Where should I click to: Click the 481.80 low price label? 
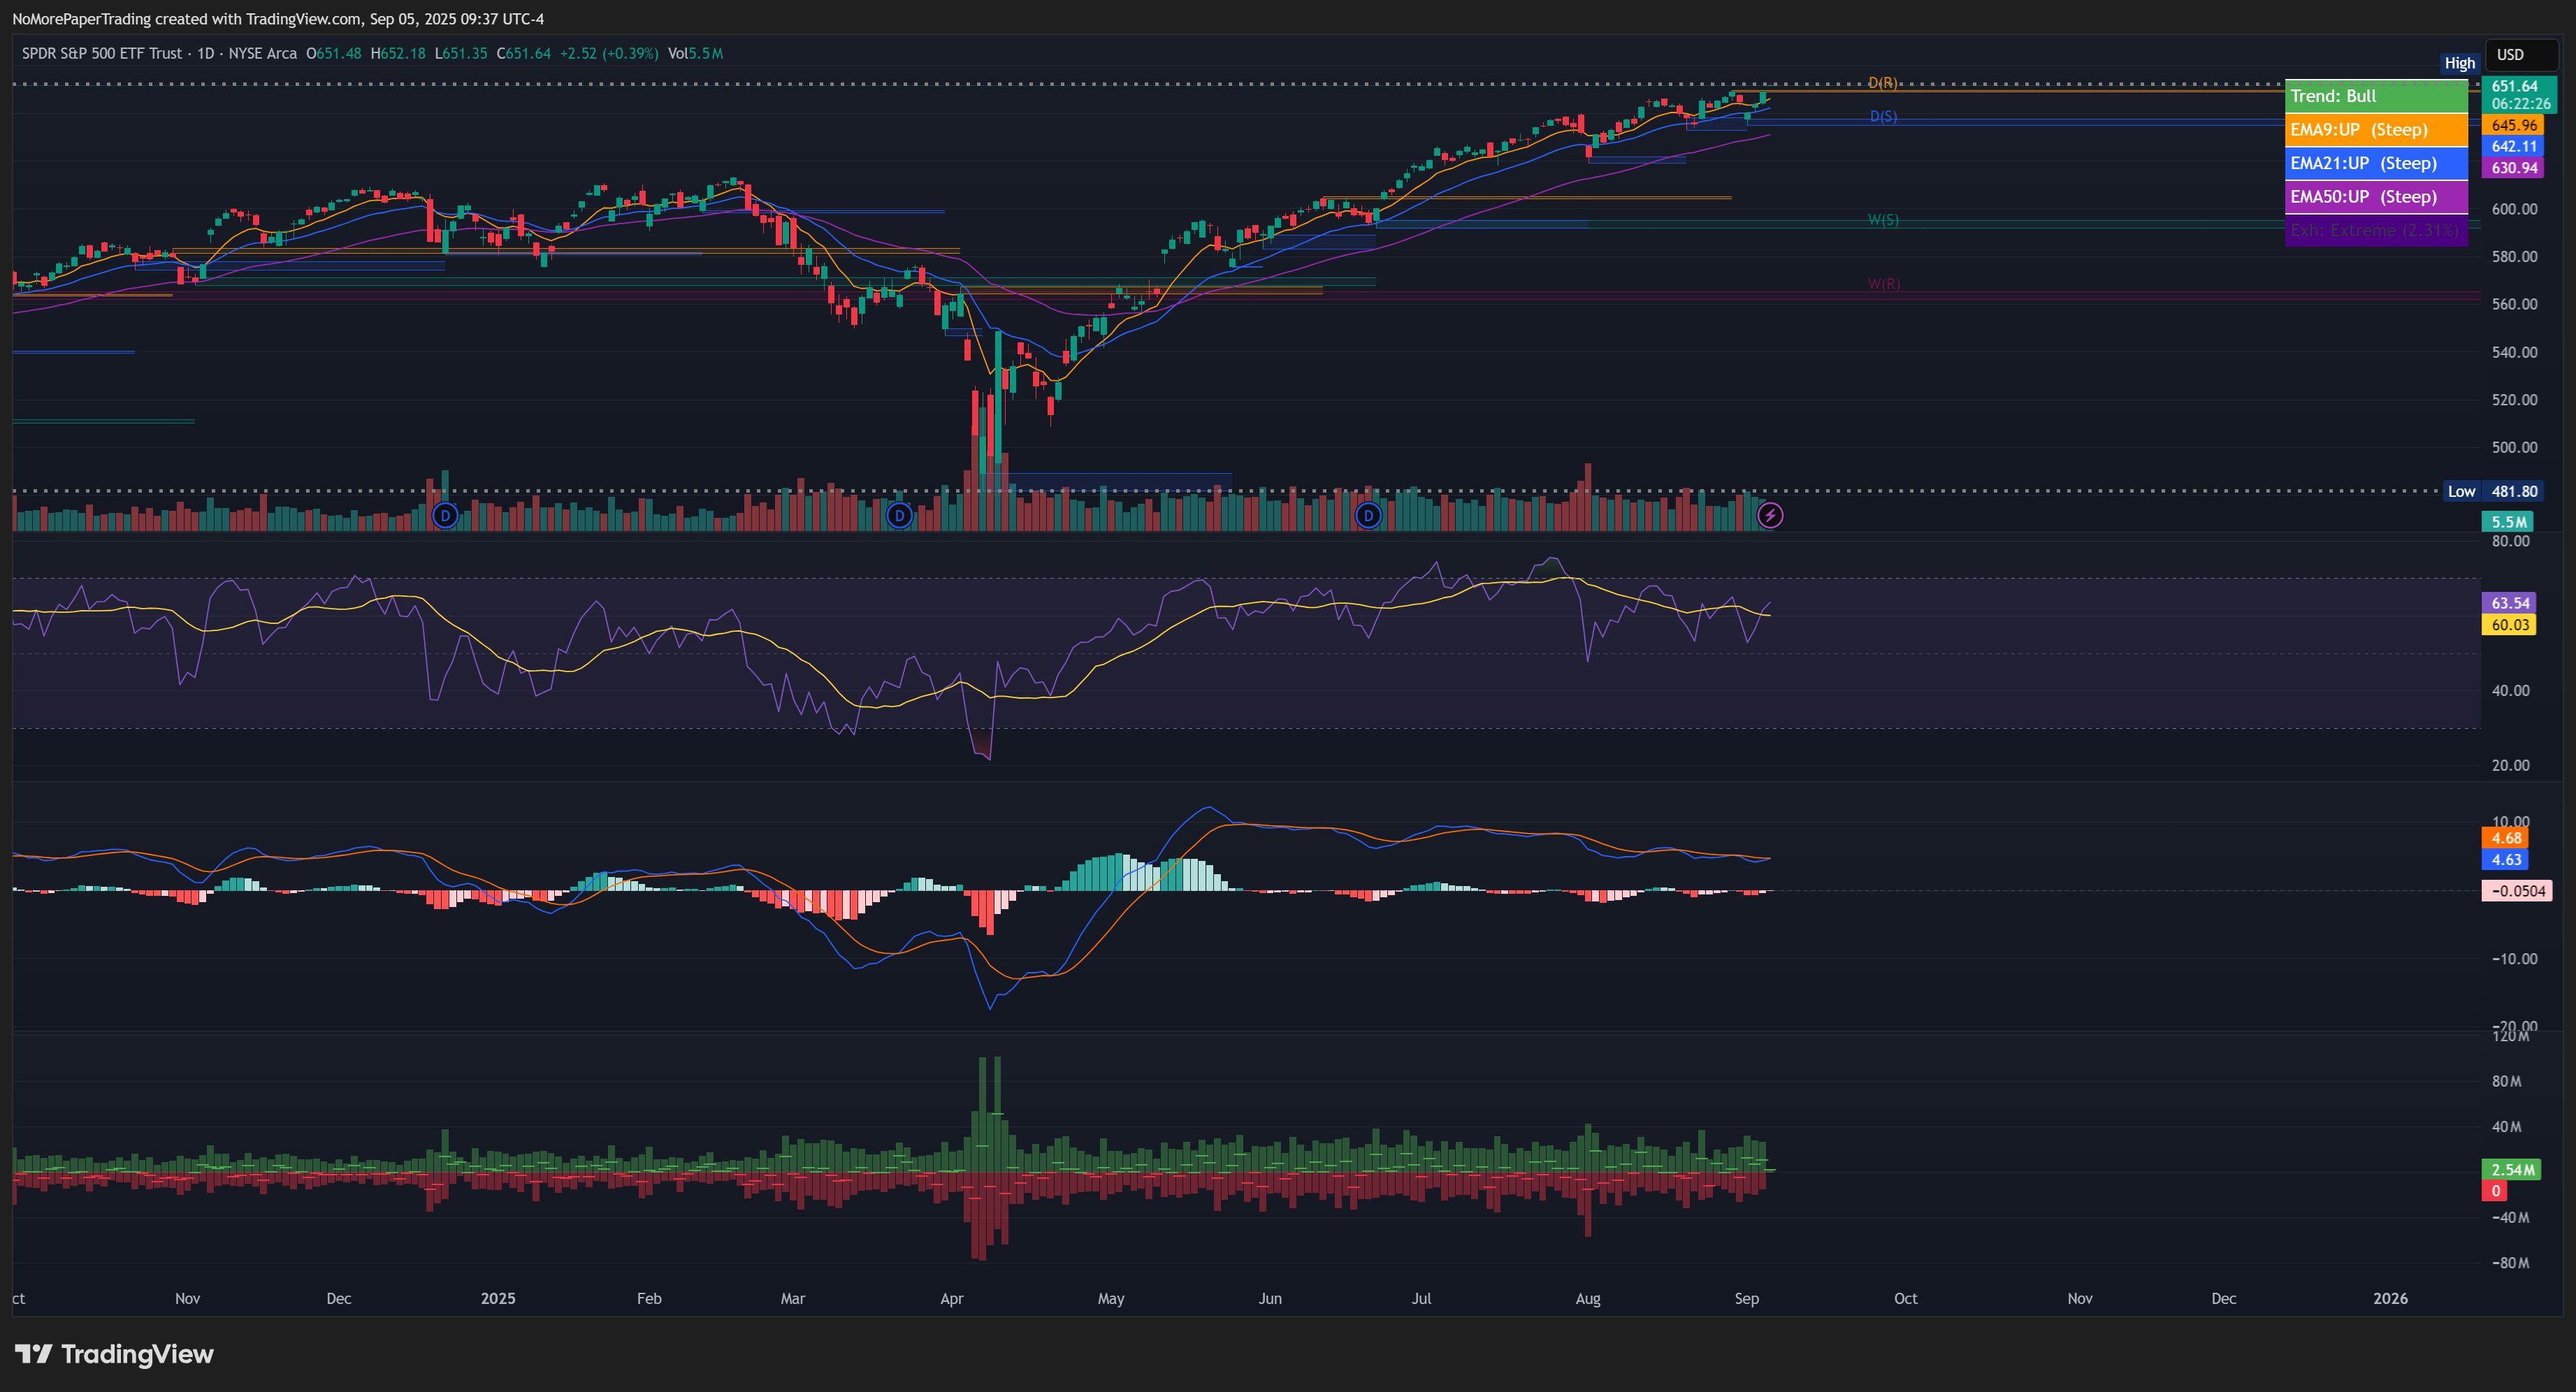tap(2514, 491)
